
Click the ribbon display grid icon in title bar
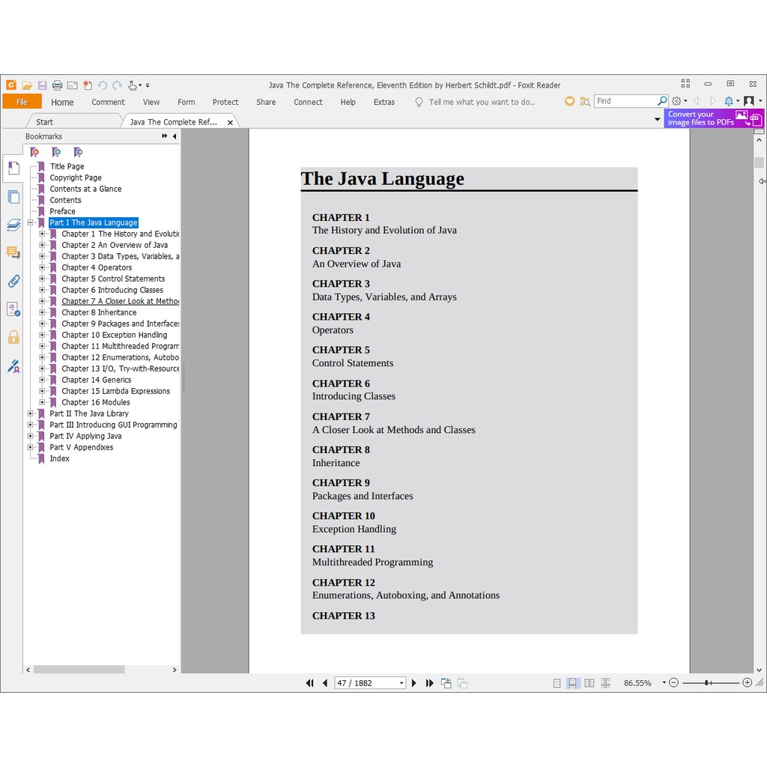point(685,84)
